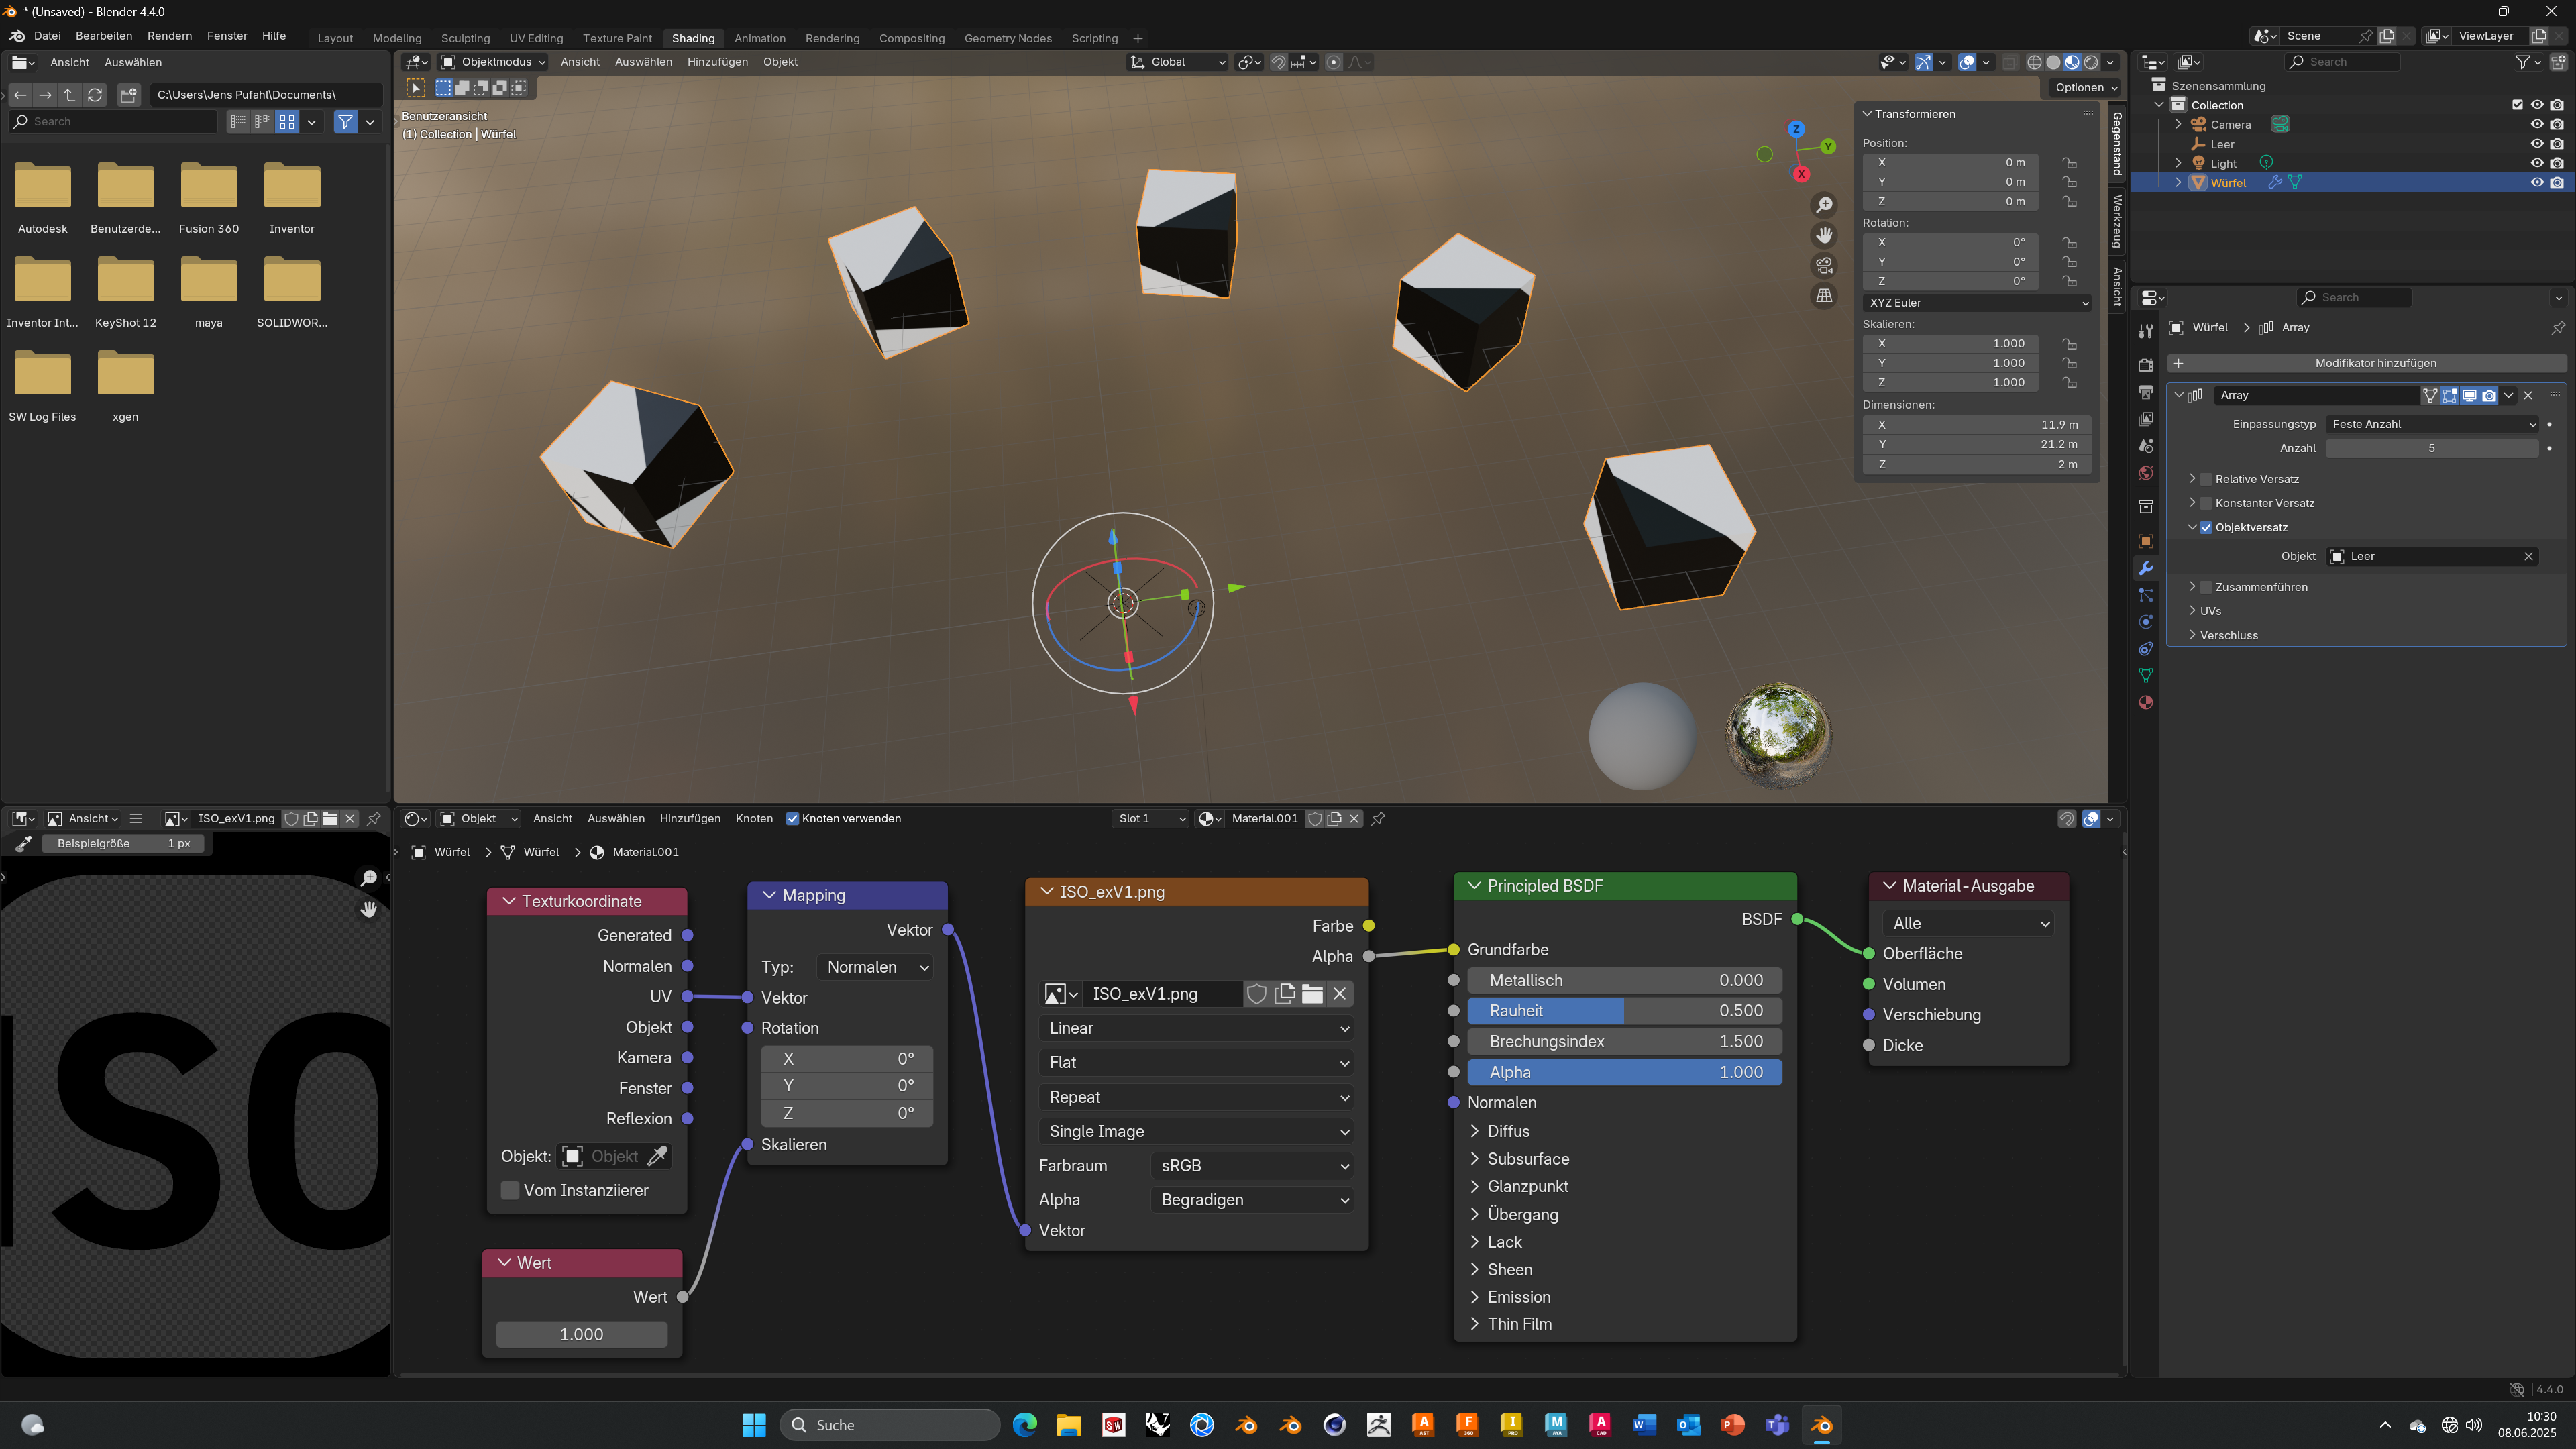Enable the Vom Instanziierer checkbox
The image size is (2576, 1449).
510,1190
